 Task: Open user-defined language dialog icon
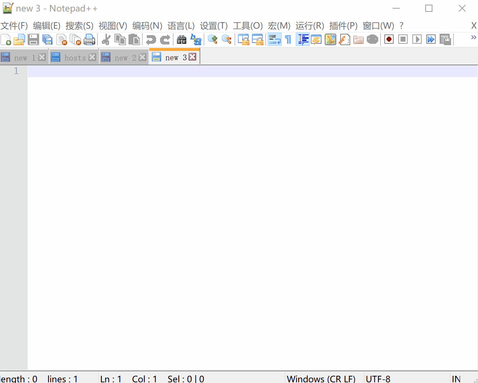[x=316, y=39]
